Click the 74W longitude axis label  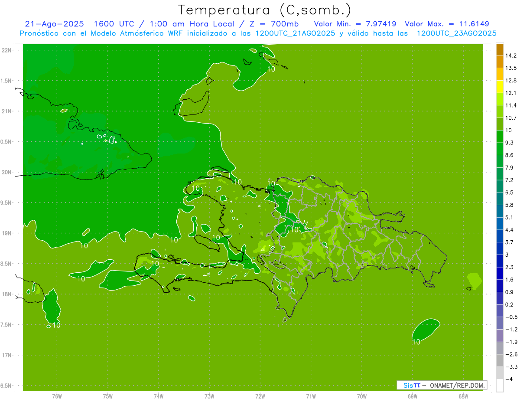tap(159, 396)
